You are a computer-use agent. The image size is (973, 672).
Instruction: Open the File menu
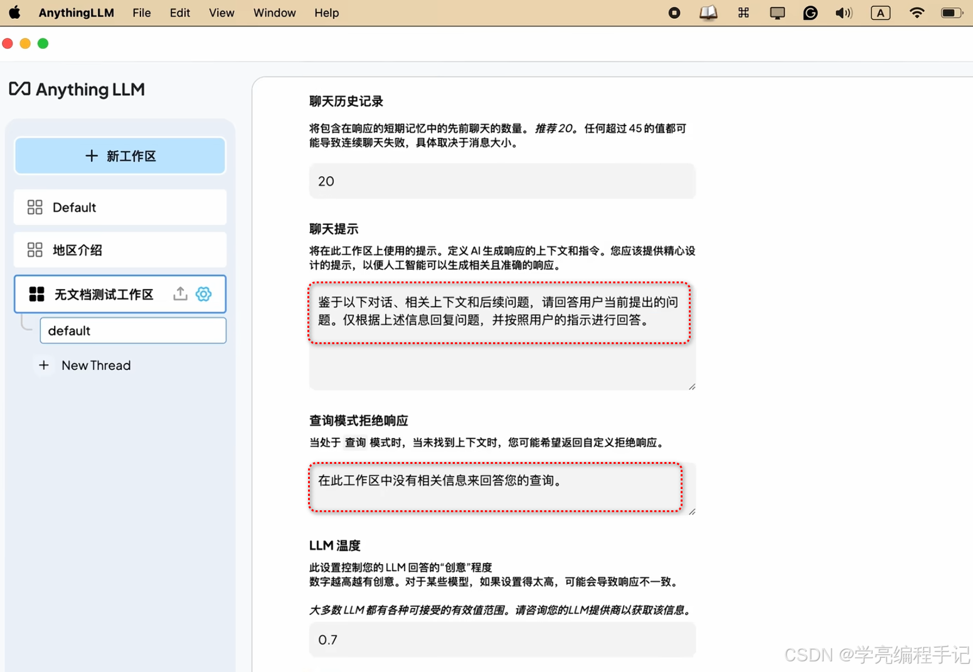coord(141,13)
